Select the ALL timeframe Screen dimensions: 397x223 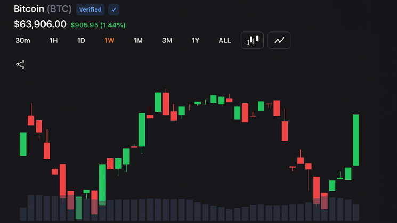[x=225, y=40]
